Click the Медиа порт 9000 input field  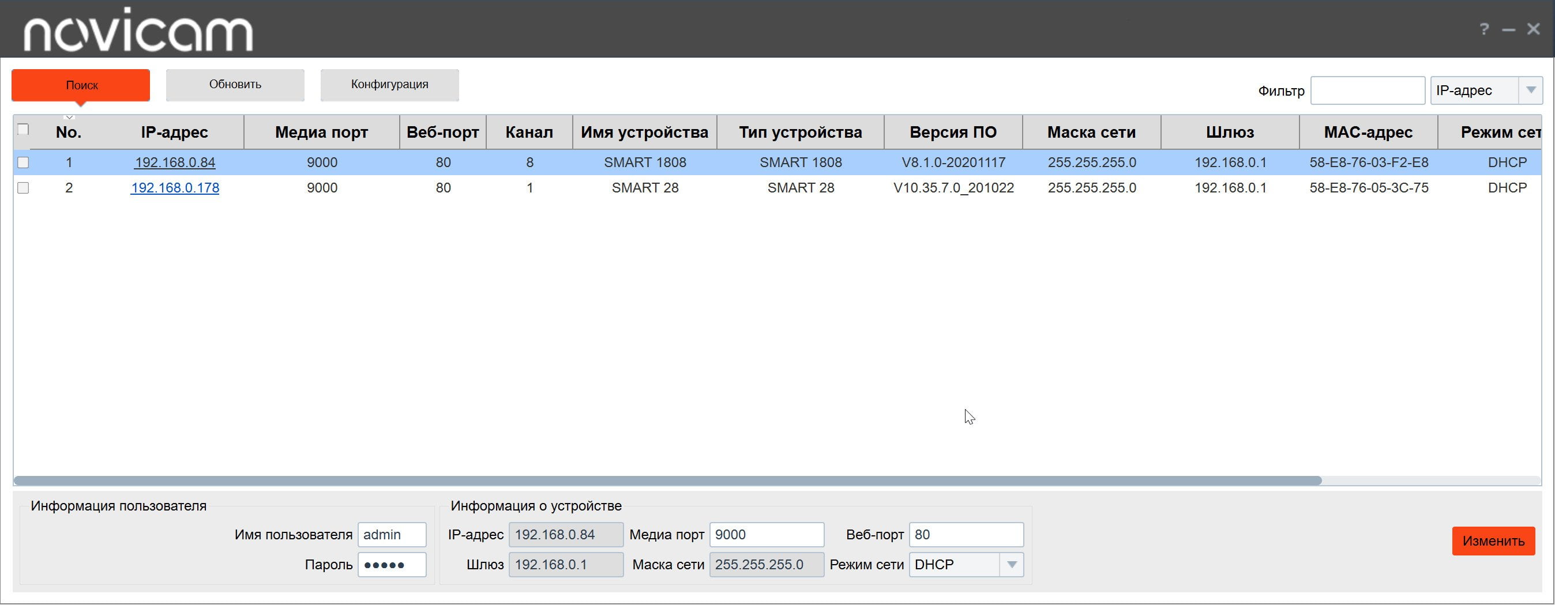click(x=767, y=535)
